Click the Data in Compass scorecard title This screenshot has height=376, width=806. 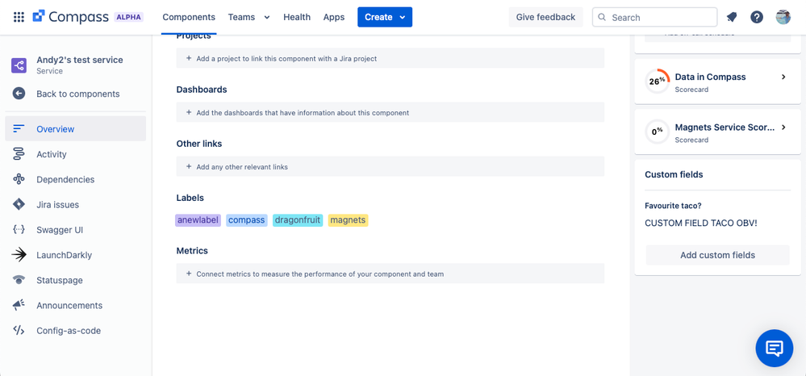[x=710, y=77]
